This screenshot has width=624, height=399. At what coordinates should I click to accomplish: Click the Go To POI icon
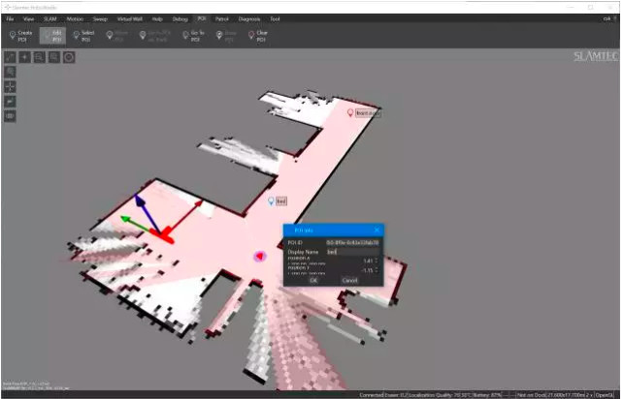coord(192,36)
